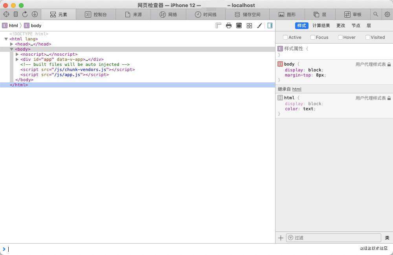This screenshot has width=393, height=255.
Task: Follow the html link after 继承自
Action: click(297, 89)
